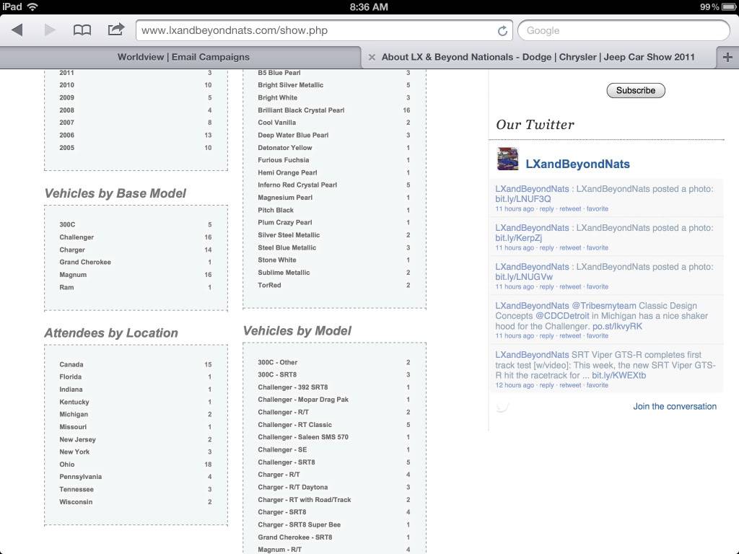The image size is (739, 554).
Task: Click the 'Challenger' base model row
Action: click(x=136, y=237)
